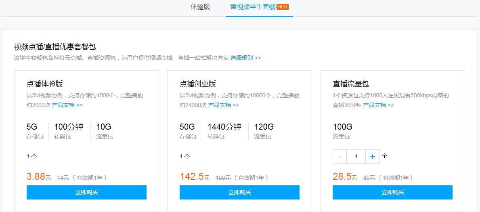Open 产品文档 link under 点播体验版
The image size is (480, 212).
(67, 105)
